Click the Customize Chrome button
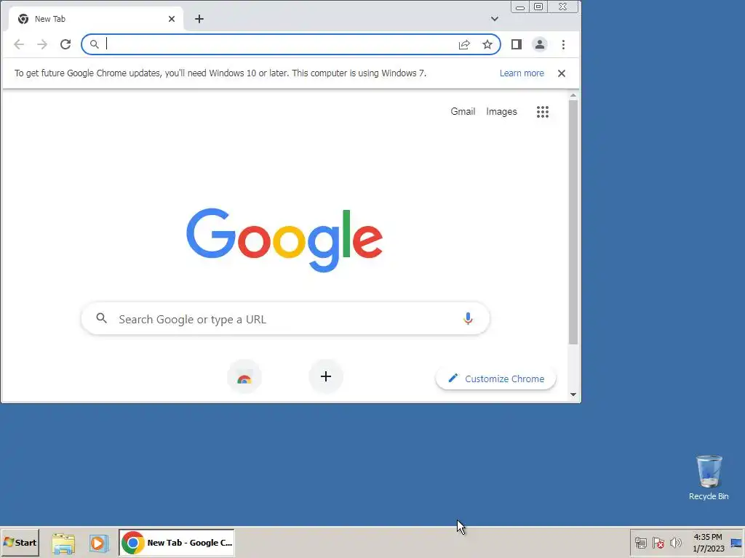 496,379
